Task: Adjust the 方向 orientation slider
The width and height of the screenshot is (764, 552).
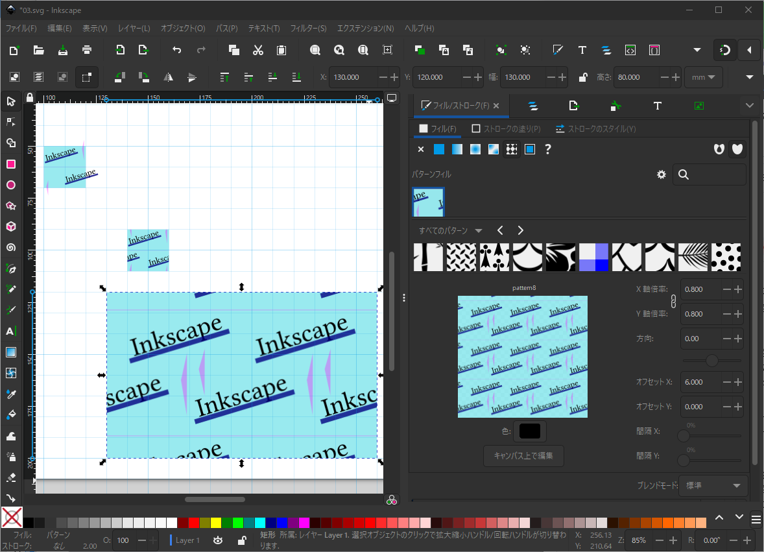Action: tap(712, 361)
